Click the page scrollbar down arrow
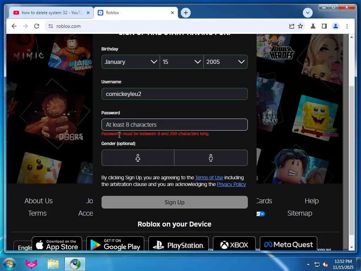The height and width of the screenshot is (271, 361). click(351, 247)
